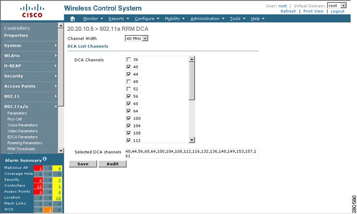Click the Refresh link
The width and height of the screenshot is (357, 214).
click(288, 11)
